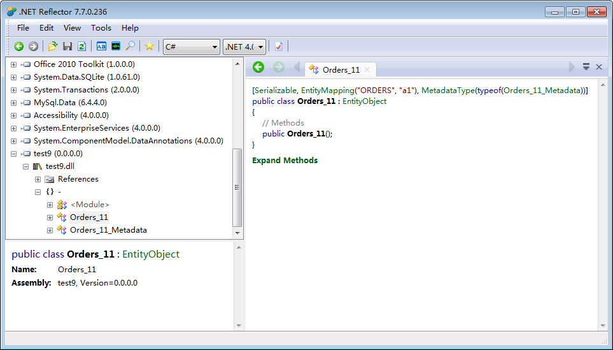Click Orders_11_Metadata link in typeof

[542, 91]
